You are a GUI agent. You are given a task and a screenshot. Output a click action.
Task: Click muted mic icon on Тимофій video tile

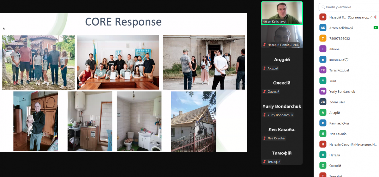pyautogui.click(x=264, y=162)
